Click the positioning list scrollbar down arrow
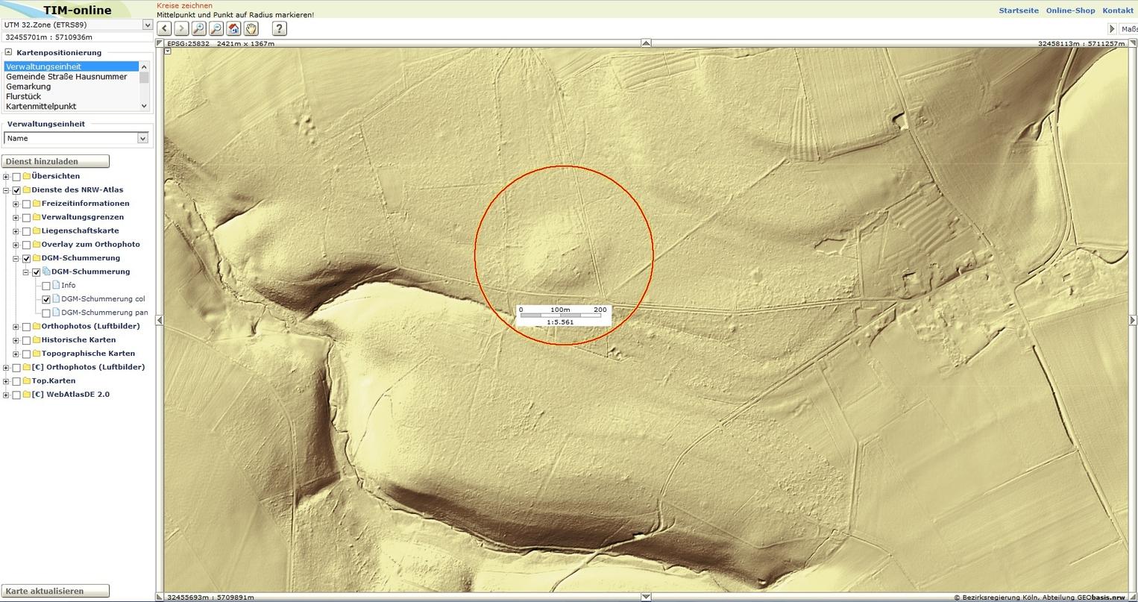 coord(144,106)
